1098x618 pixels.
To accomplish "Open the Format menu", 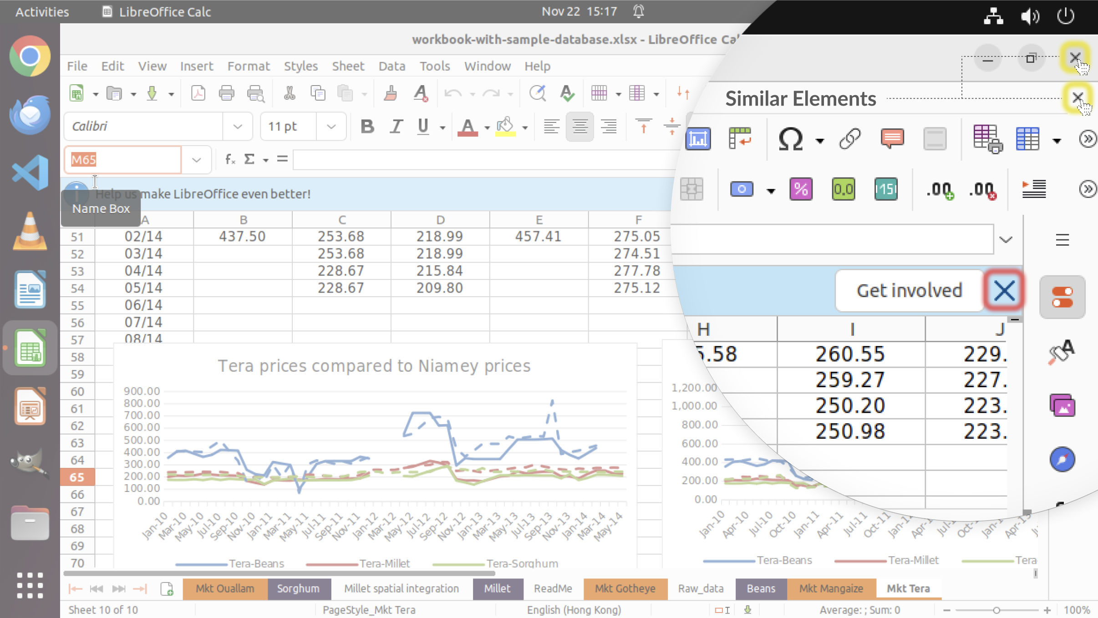I will click(x=248, y=66).
